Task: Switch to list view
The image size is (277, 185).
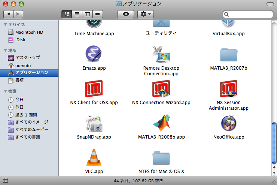Action: [77, 14]
